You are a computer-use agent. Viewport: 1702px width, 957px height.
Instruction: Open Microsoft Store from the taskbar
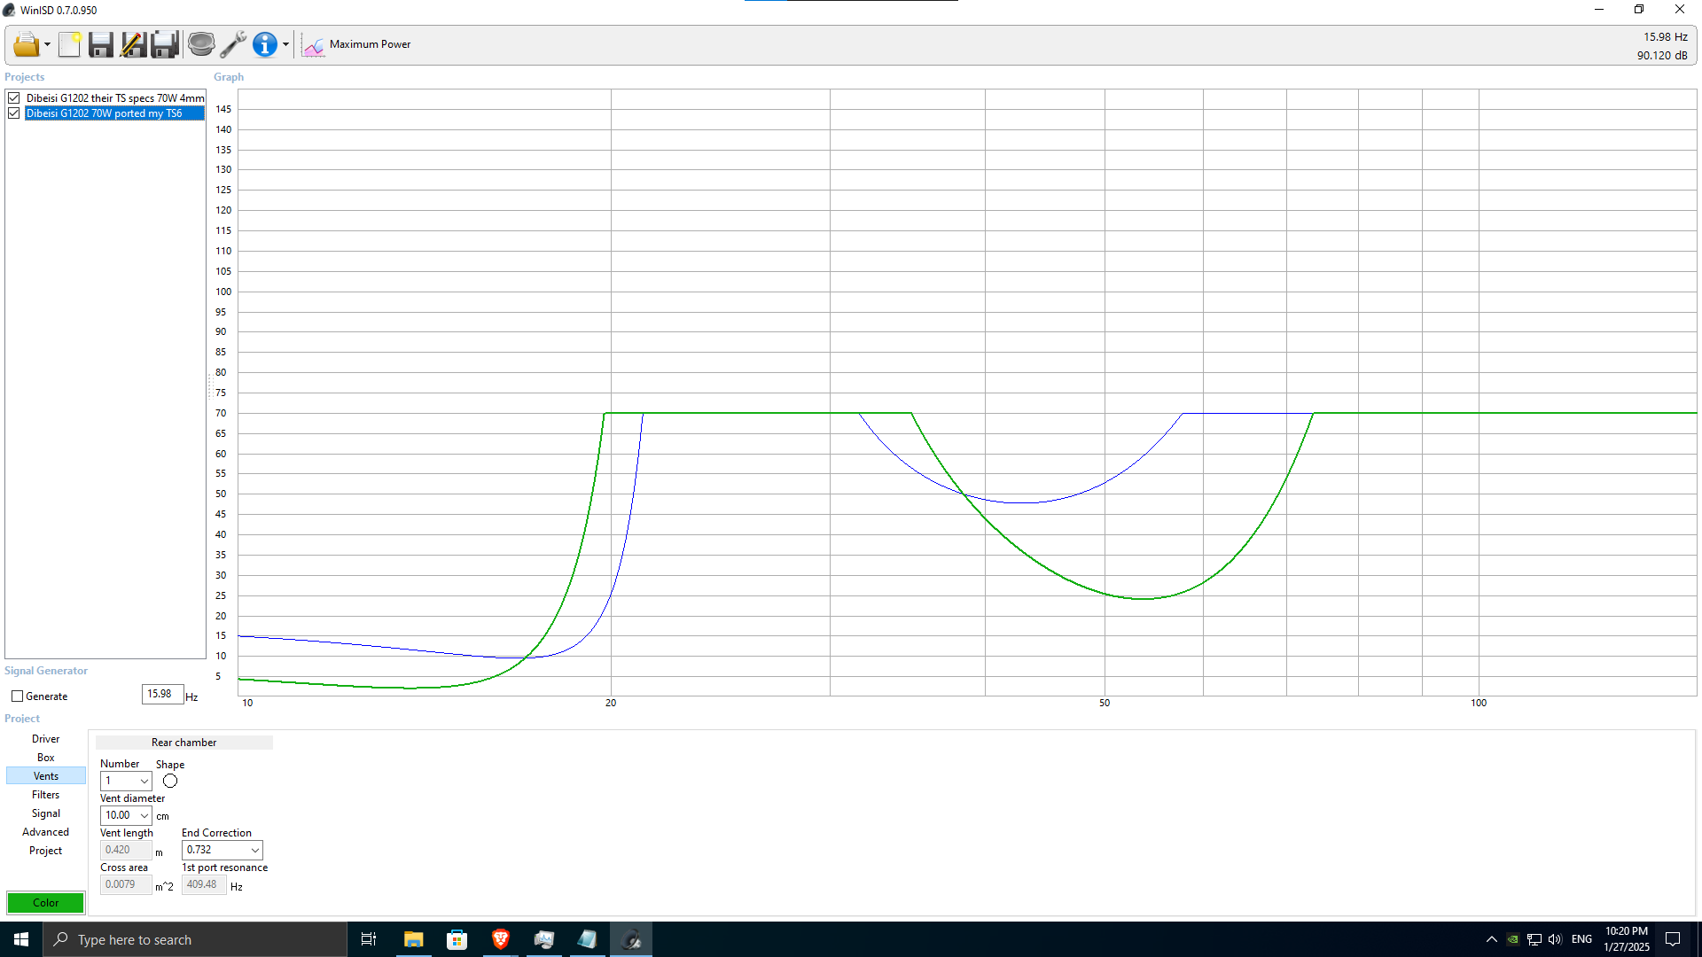(457, 939)
